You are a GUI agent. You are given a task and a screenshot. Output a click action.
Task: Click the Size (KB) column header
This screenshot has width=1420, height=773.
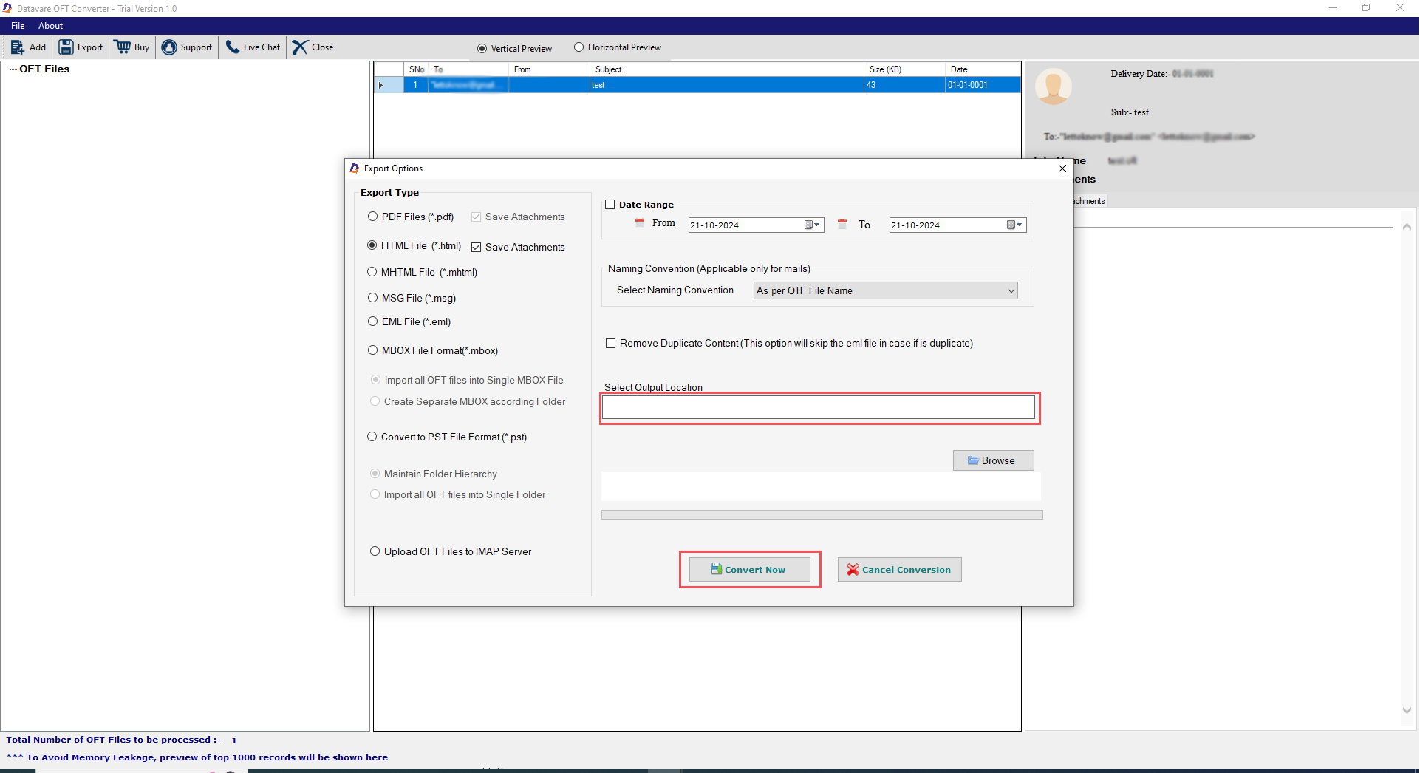coord(904,69)
